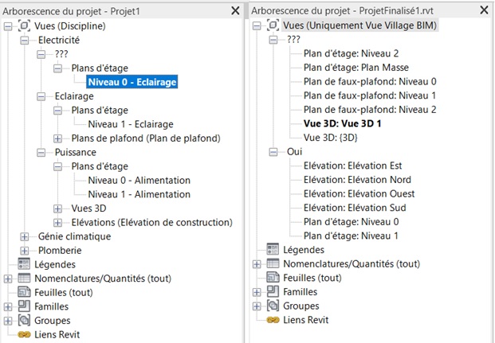
Task: Click the Nomenclatures/Quantités icon in ProjetFinalisé1.rvt panel
Action: (273, 263)
